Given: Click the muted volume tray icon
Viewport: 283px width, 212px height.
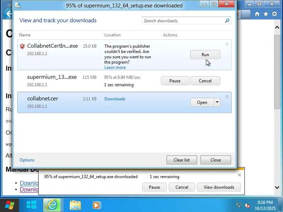Looking at the screenshot, I should coord(247,205).
